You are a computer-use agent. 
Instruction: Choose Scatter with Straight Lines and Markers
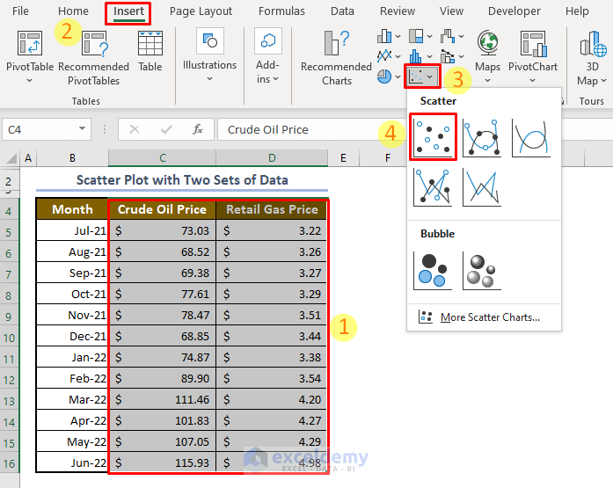click(433, 186)
